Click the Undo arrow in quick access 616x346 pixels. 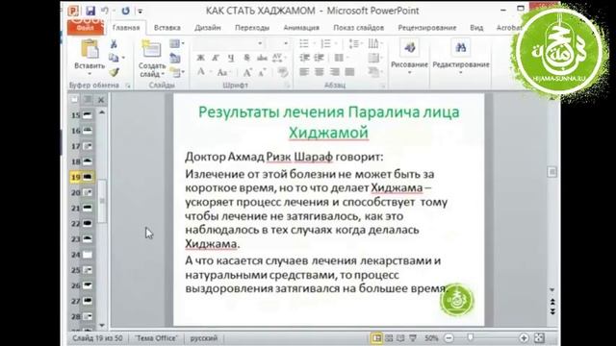coord(105,11)
